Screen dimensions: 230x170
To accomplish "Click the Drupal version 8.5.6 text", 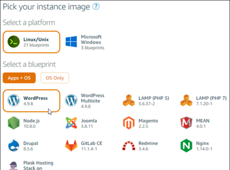I will click(x=28, y=149).
